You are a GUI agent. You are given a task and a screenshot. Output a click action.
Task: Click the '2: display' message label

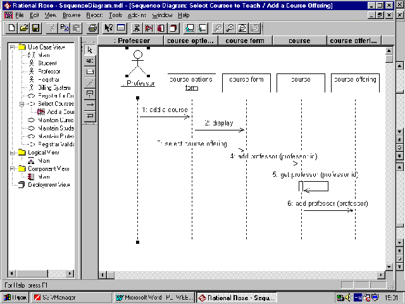219,123
